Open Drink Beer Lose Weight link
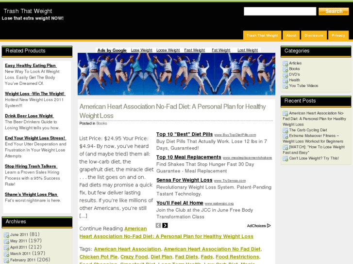 29,116
